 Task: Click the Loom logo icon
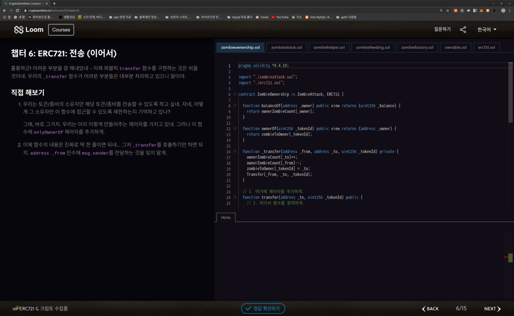click(x=18, y=30)
